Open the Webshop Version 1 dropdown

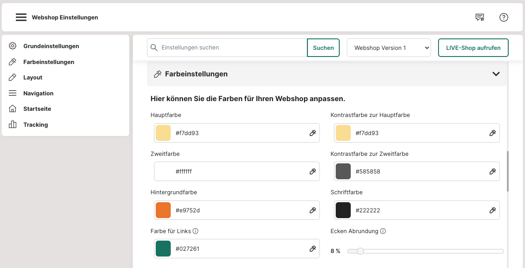(389, 48)
